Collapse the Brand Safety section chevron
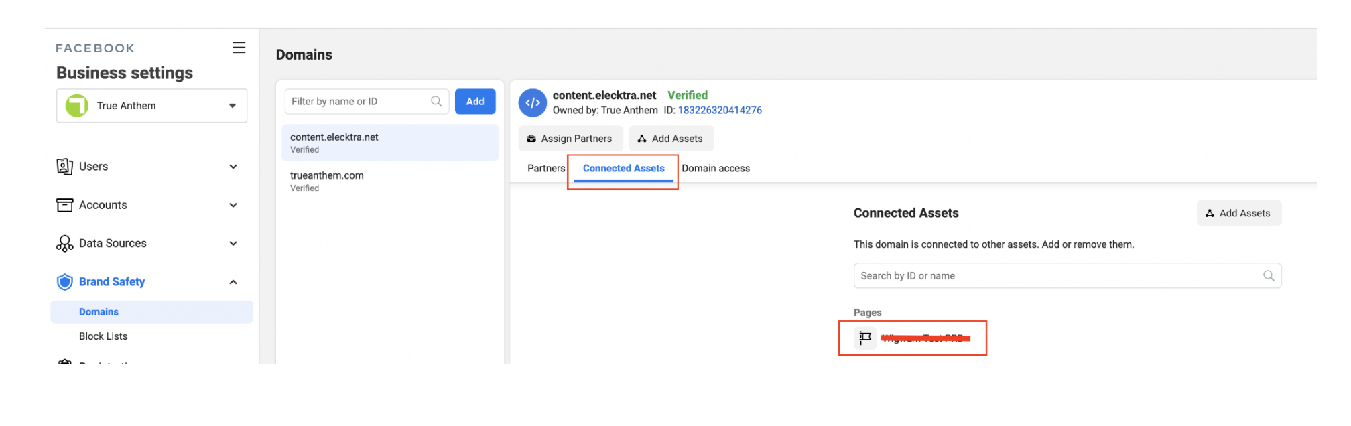 [233, 282]
